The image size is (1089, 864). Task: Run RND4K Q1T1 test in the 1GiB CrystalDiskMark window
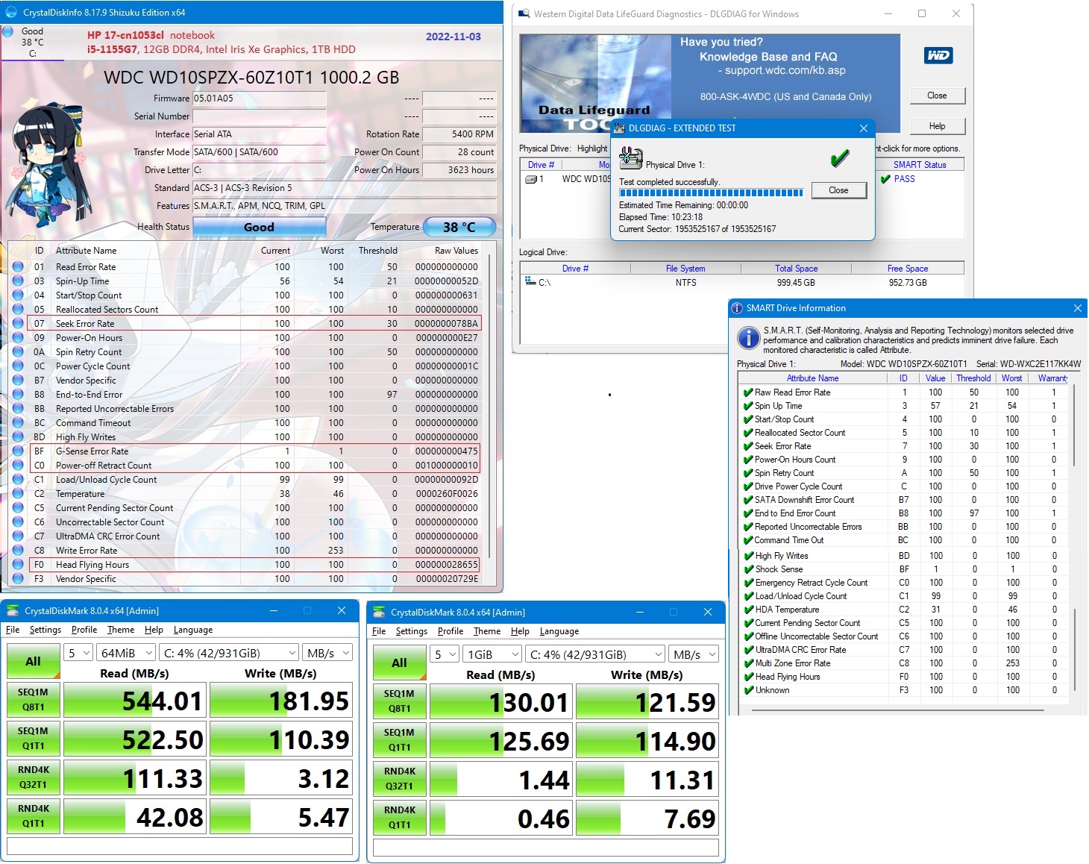tap(399, 818)
